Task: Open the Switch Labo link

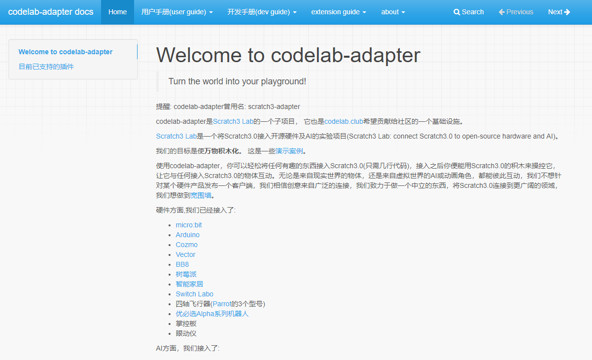Action: pyautogui.click(x=195, y=294)
